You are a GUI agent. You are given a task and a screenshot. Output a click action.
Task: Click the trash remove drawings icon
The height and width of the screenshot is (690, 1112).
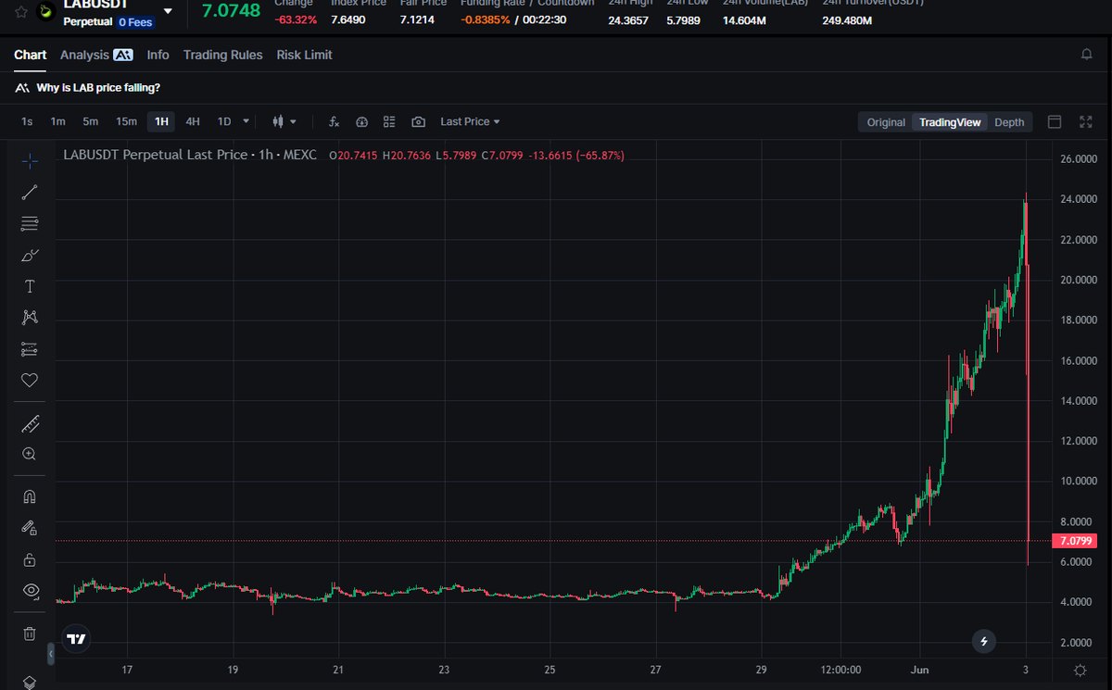tap(30, 634)
